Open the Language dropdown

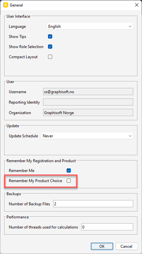pyautogui.click(x=90, y=27)
